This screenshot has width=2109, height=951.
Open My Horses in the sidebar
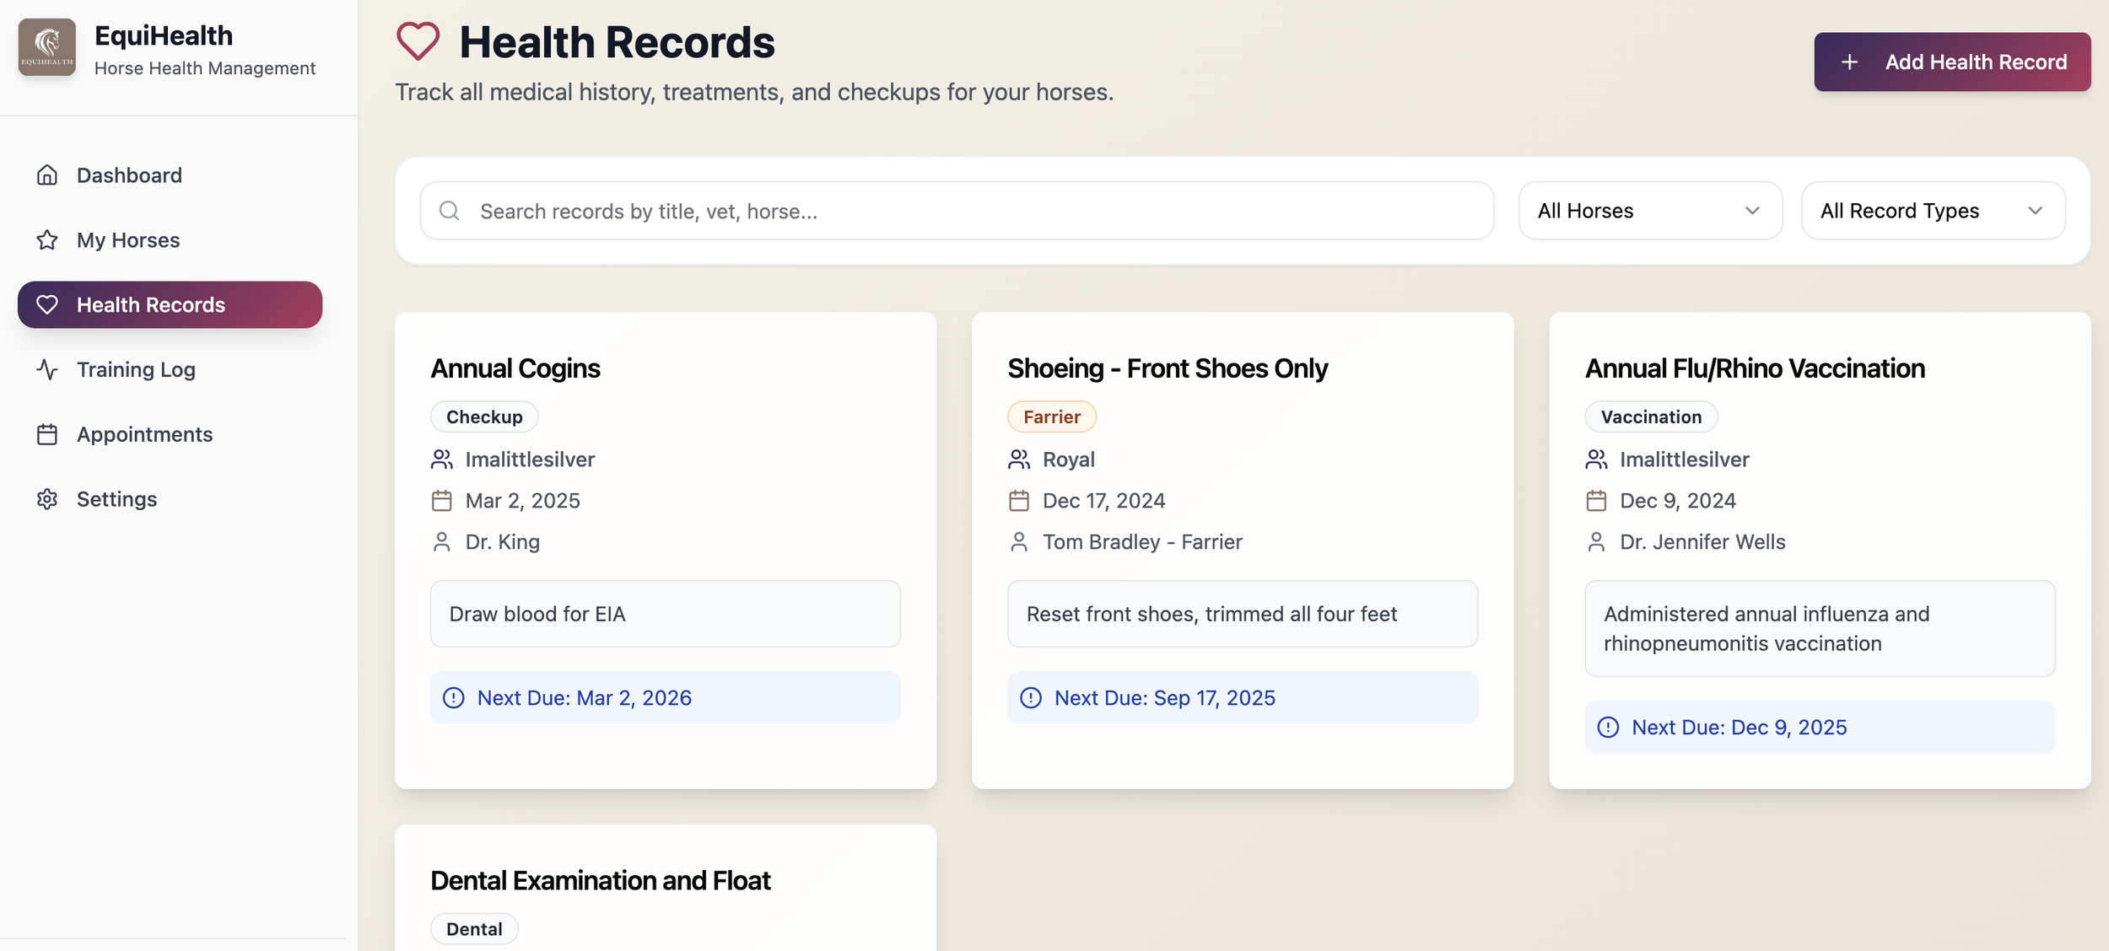[x=128, y=240]
